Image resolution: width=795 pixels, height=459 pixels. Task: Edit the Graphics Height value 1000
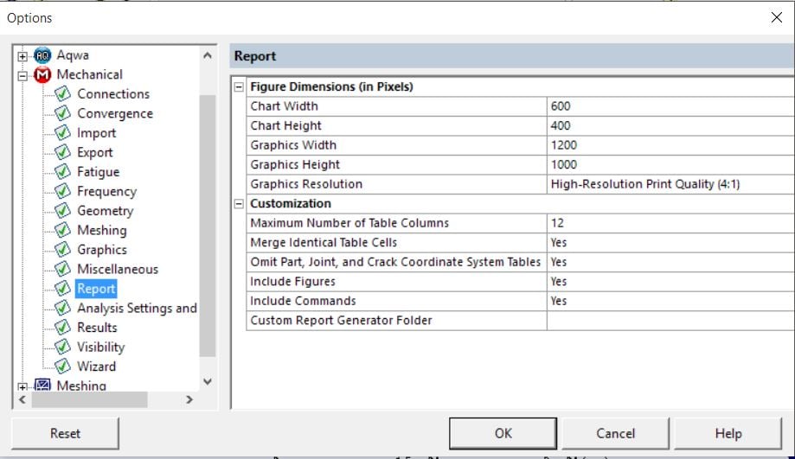pos(670,164)
